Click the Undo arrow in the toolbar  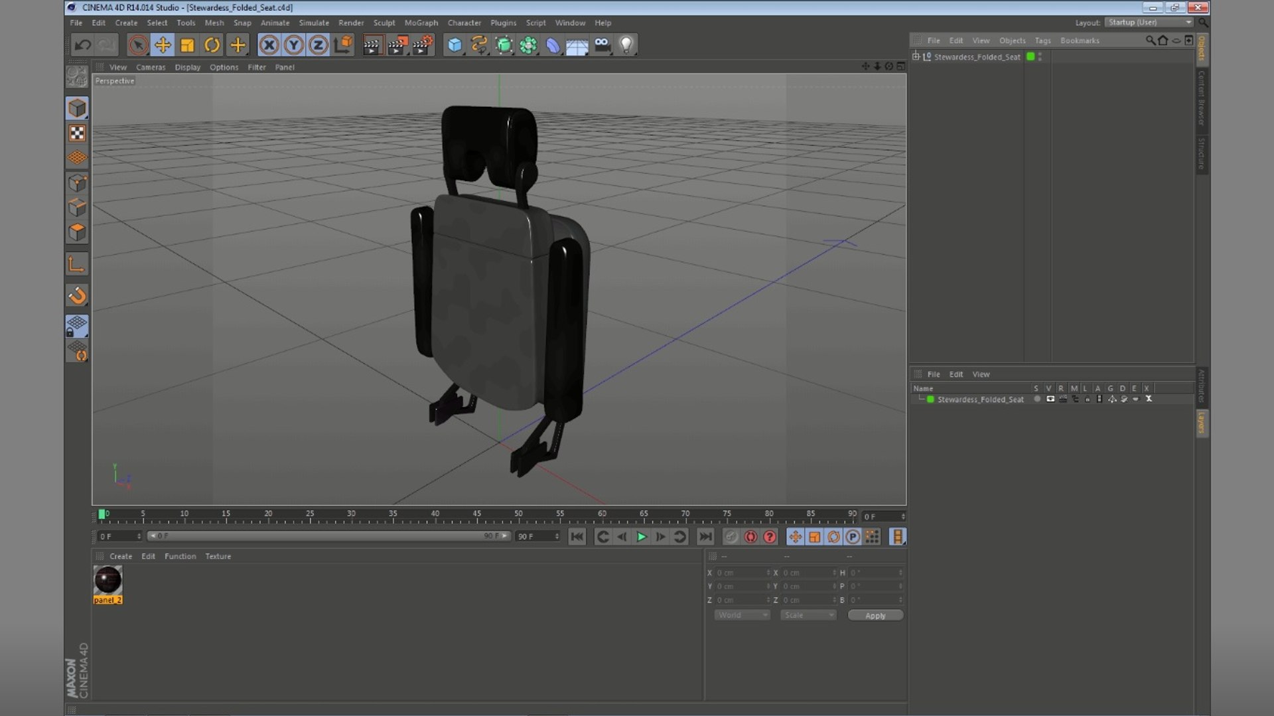coord(83,45)
